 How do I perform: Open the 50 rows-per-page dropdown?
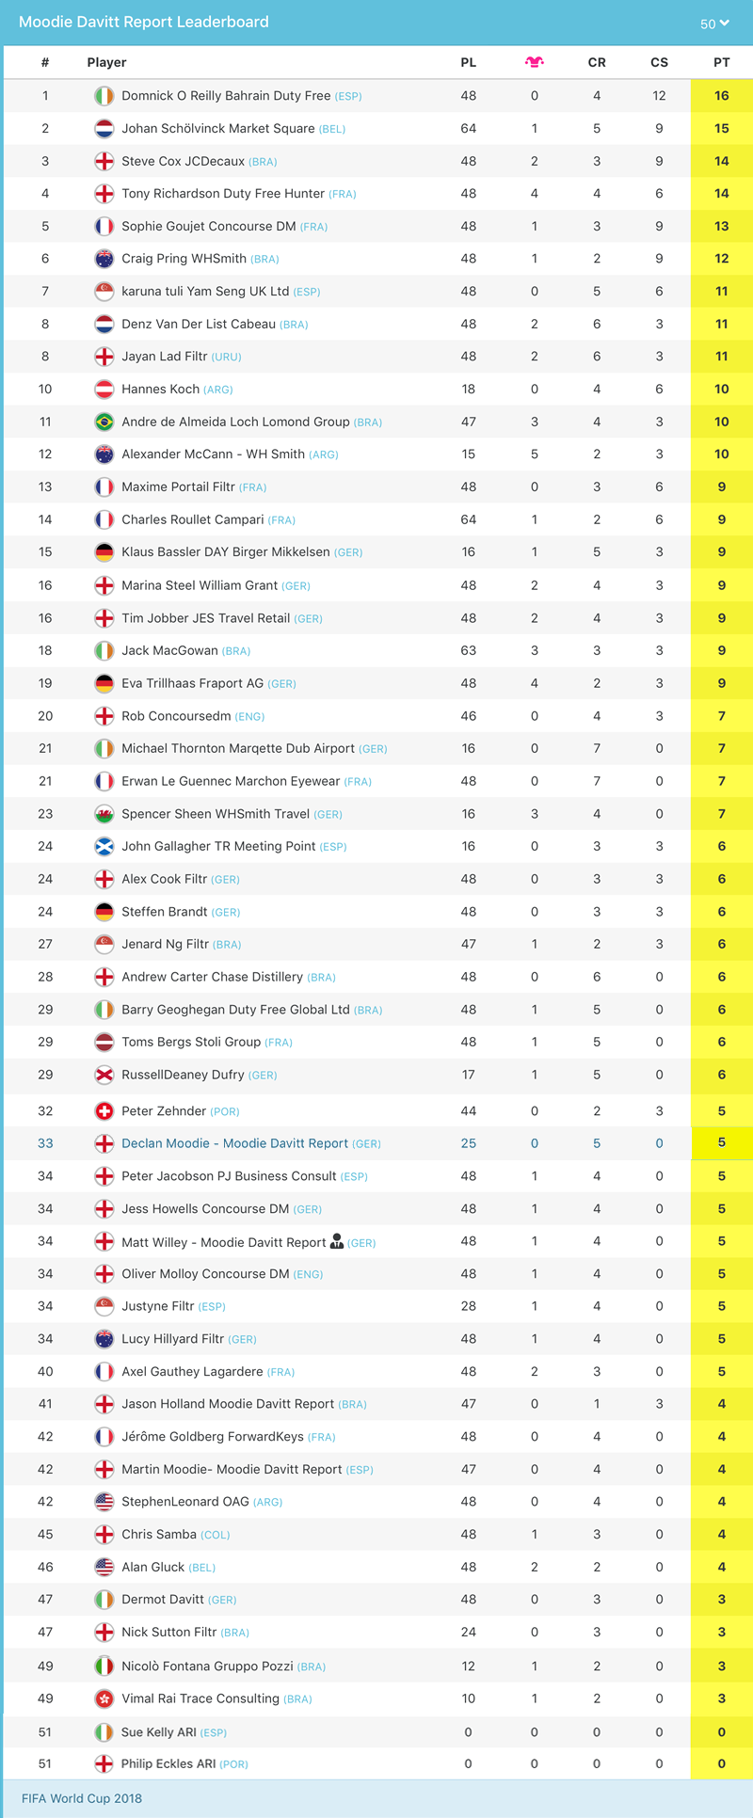[x=714, y=24]
